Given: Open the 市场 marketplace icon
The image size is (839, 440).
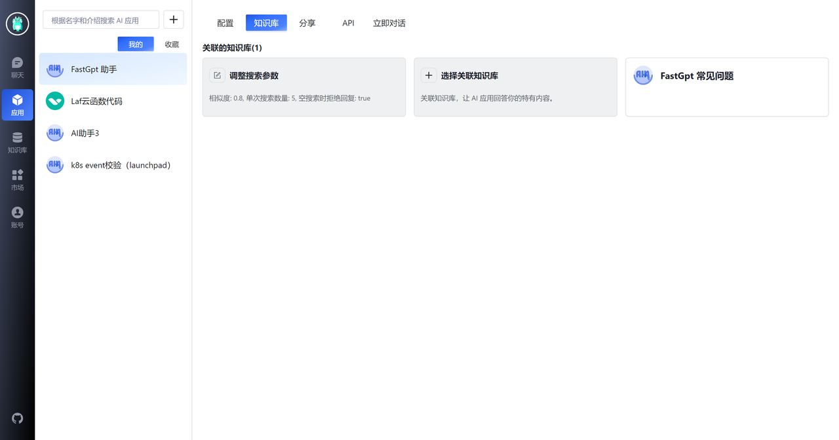Looking at the screenshot, I should pyautogui.click(x=17, y=178).
